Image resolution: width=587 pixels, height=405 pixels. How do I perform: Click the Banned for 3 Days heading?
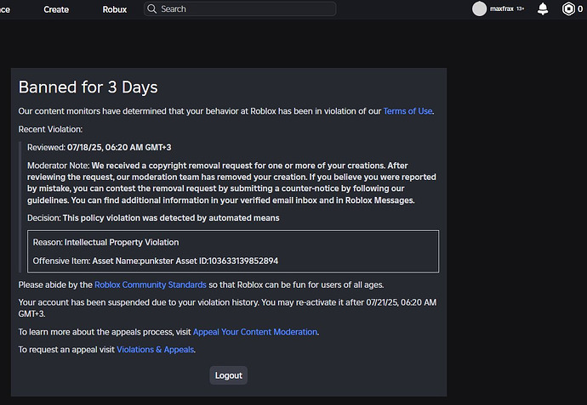coord(88,87)
